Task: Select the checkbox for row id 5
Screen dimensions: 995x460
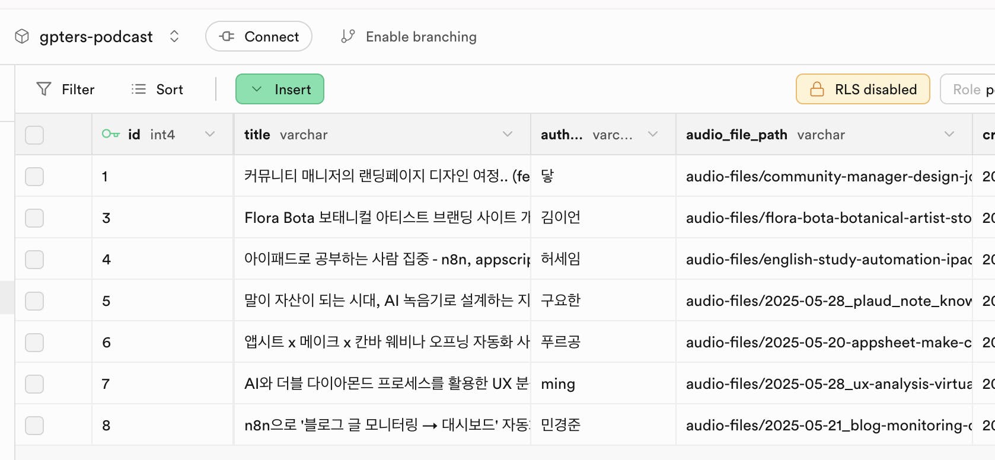Action: (34, 301)
